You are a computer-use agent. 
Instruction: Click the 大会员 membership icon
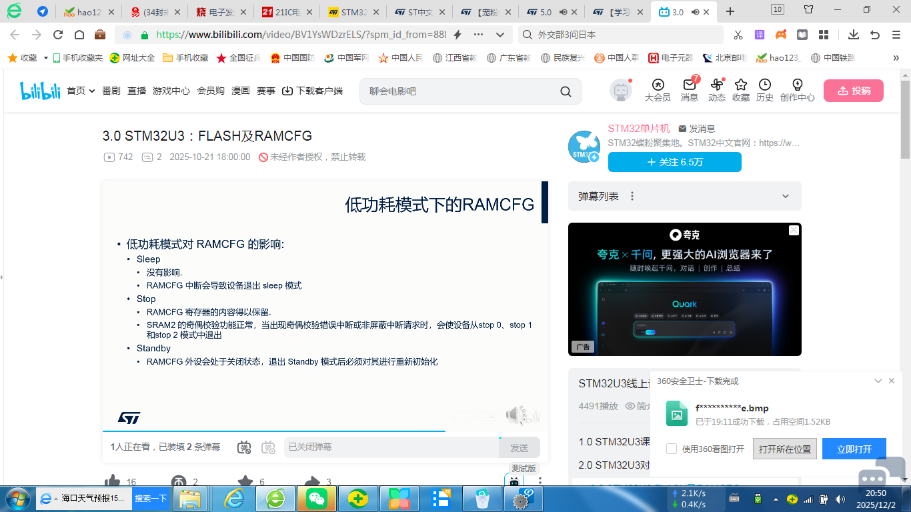click(x=658, y=85)
